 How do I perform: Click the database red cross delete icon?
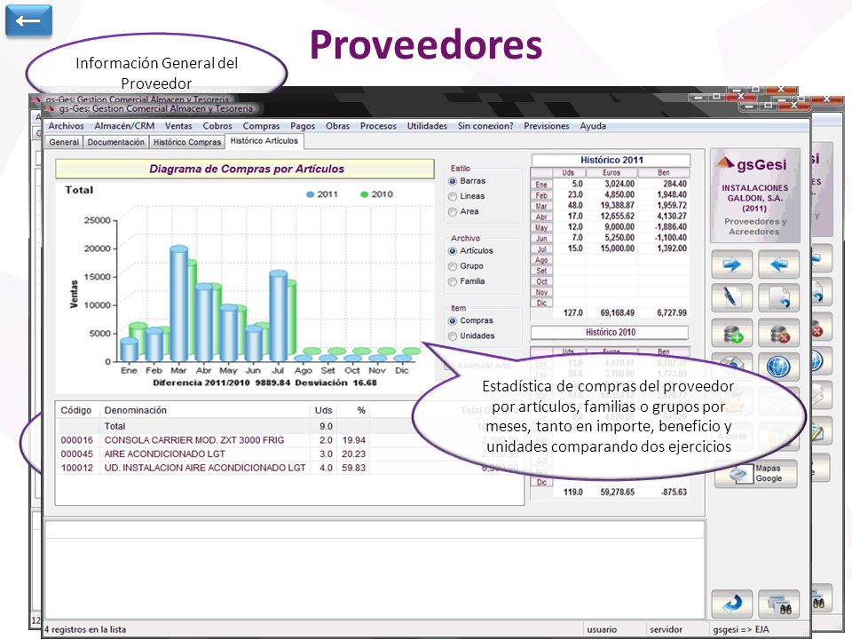778,333
